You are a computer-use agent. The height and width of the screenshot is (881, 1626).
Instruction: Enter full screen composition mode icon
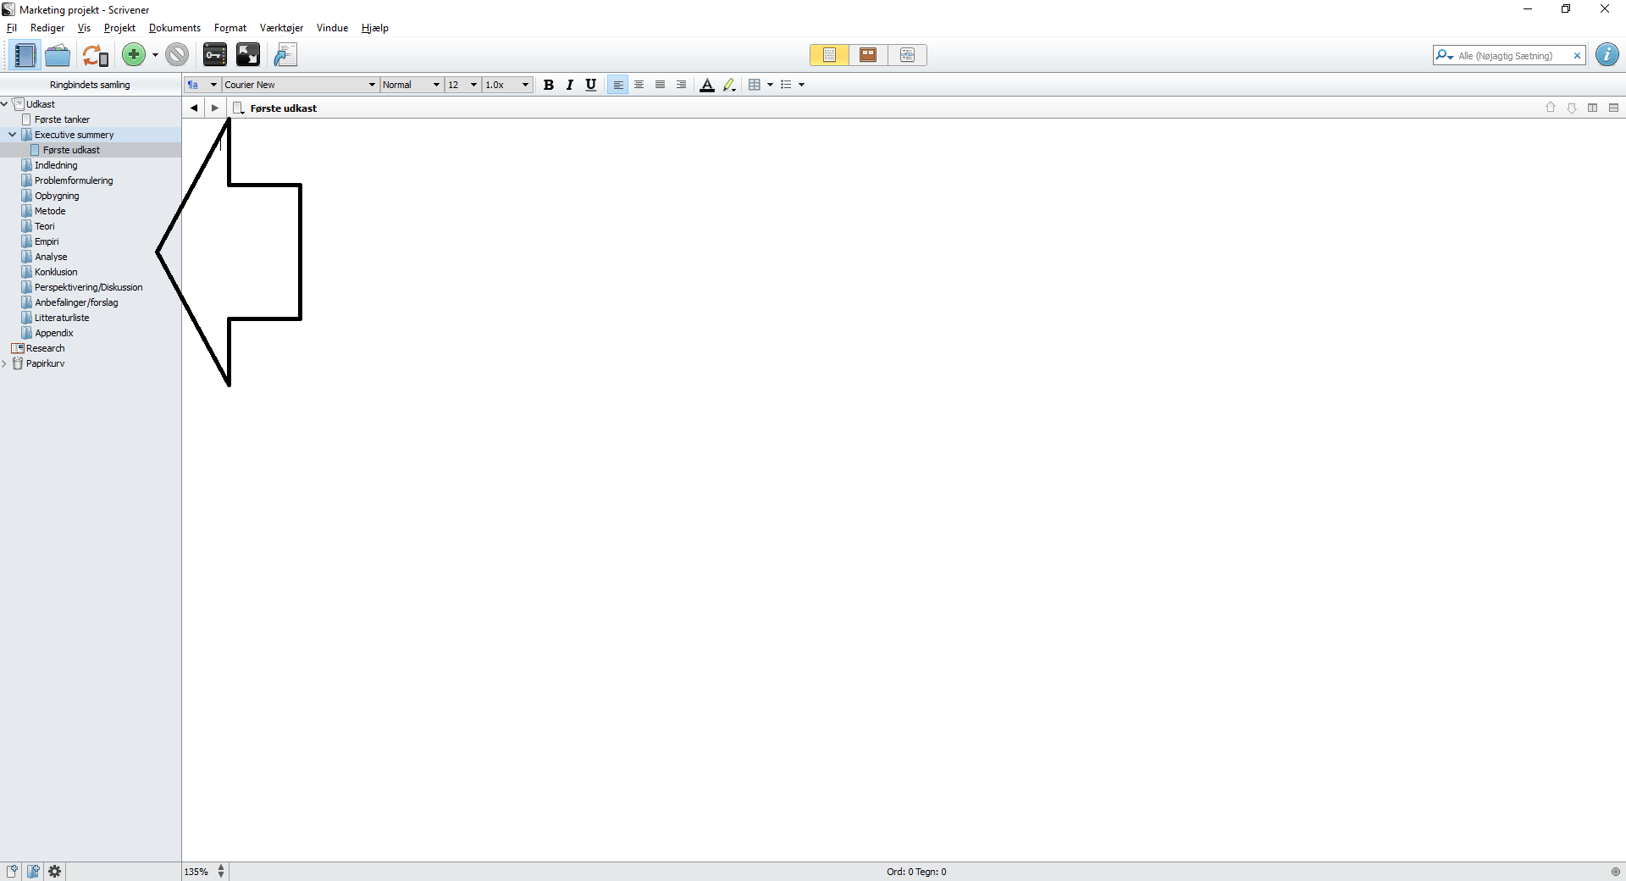click(x=248, y=55)
